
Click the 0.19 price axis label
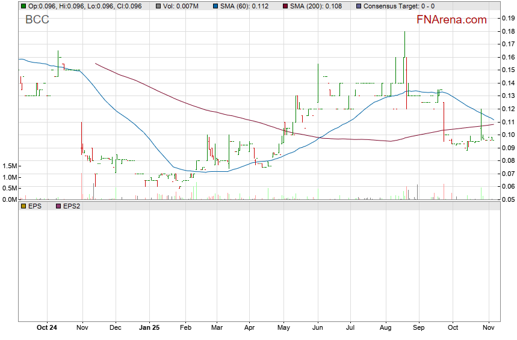(x=507, y=18)
